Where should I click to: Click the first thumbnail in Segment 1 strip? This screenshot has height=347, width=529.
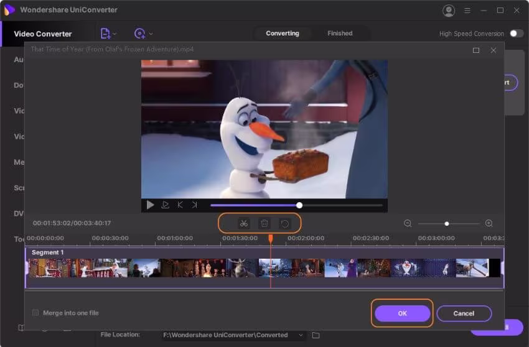click(45, 268)
